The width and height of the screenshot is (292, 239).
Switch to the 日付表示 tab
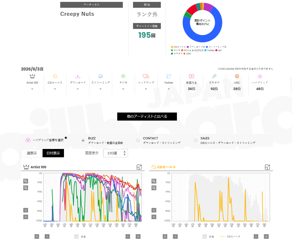[53, 153]
